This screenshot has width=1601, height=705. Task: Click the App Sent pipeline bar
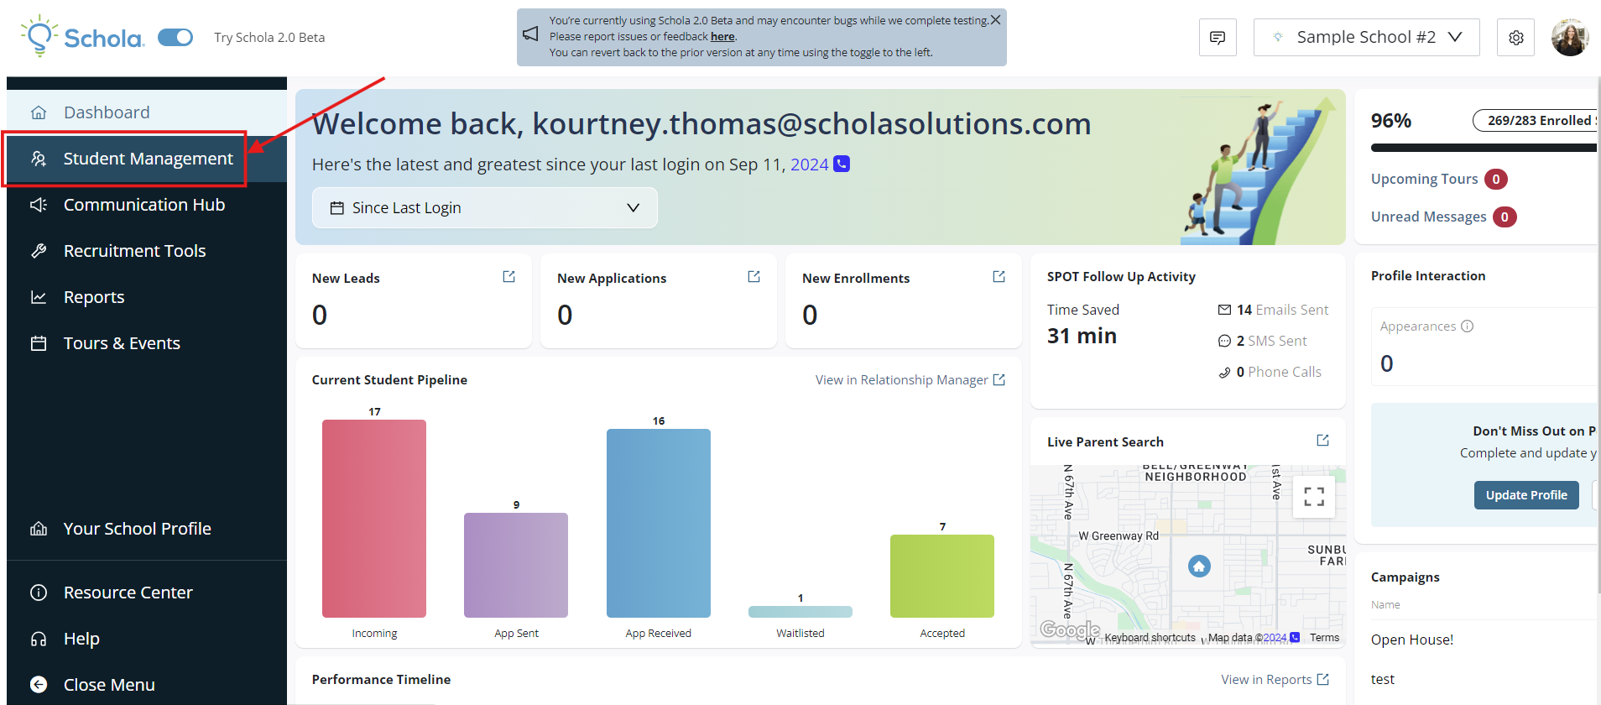(x=516, y=565)
